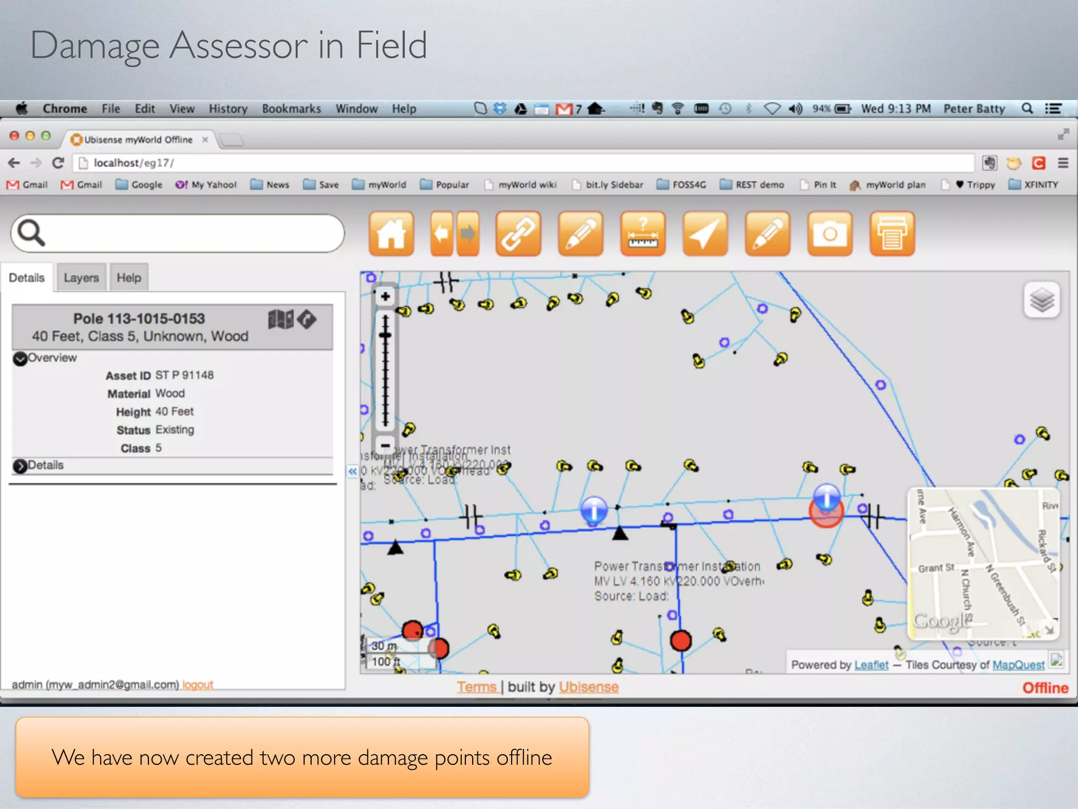Image resolution: width=1078 pixels, height=809 pixels.
Task: Click Chrome's back navigation arrow
Action: pos(14,163)
